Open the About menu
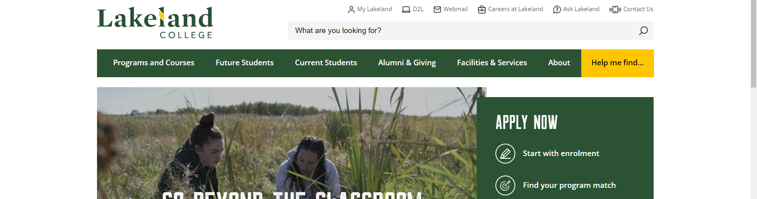757x199 pixels. [559, 63]
